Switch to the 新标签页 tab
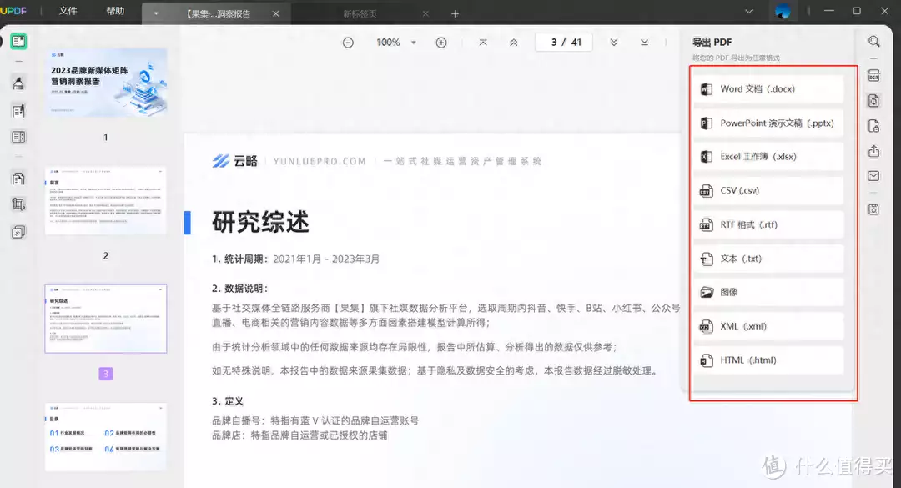 [x=360, y=13]
